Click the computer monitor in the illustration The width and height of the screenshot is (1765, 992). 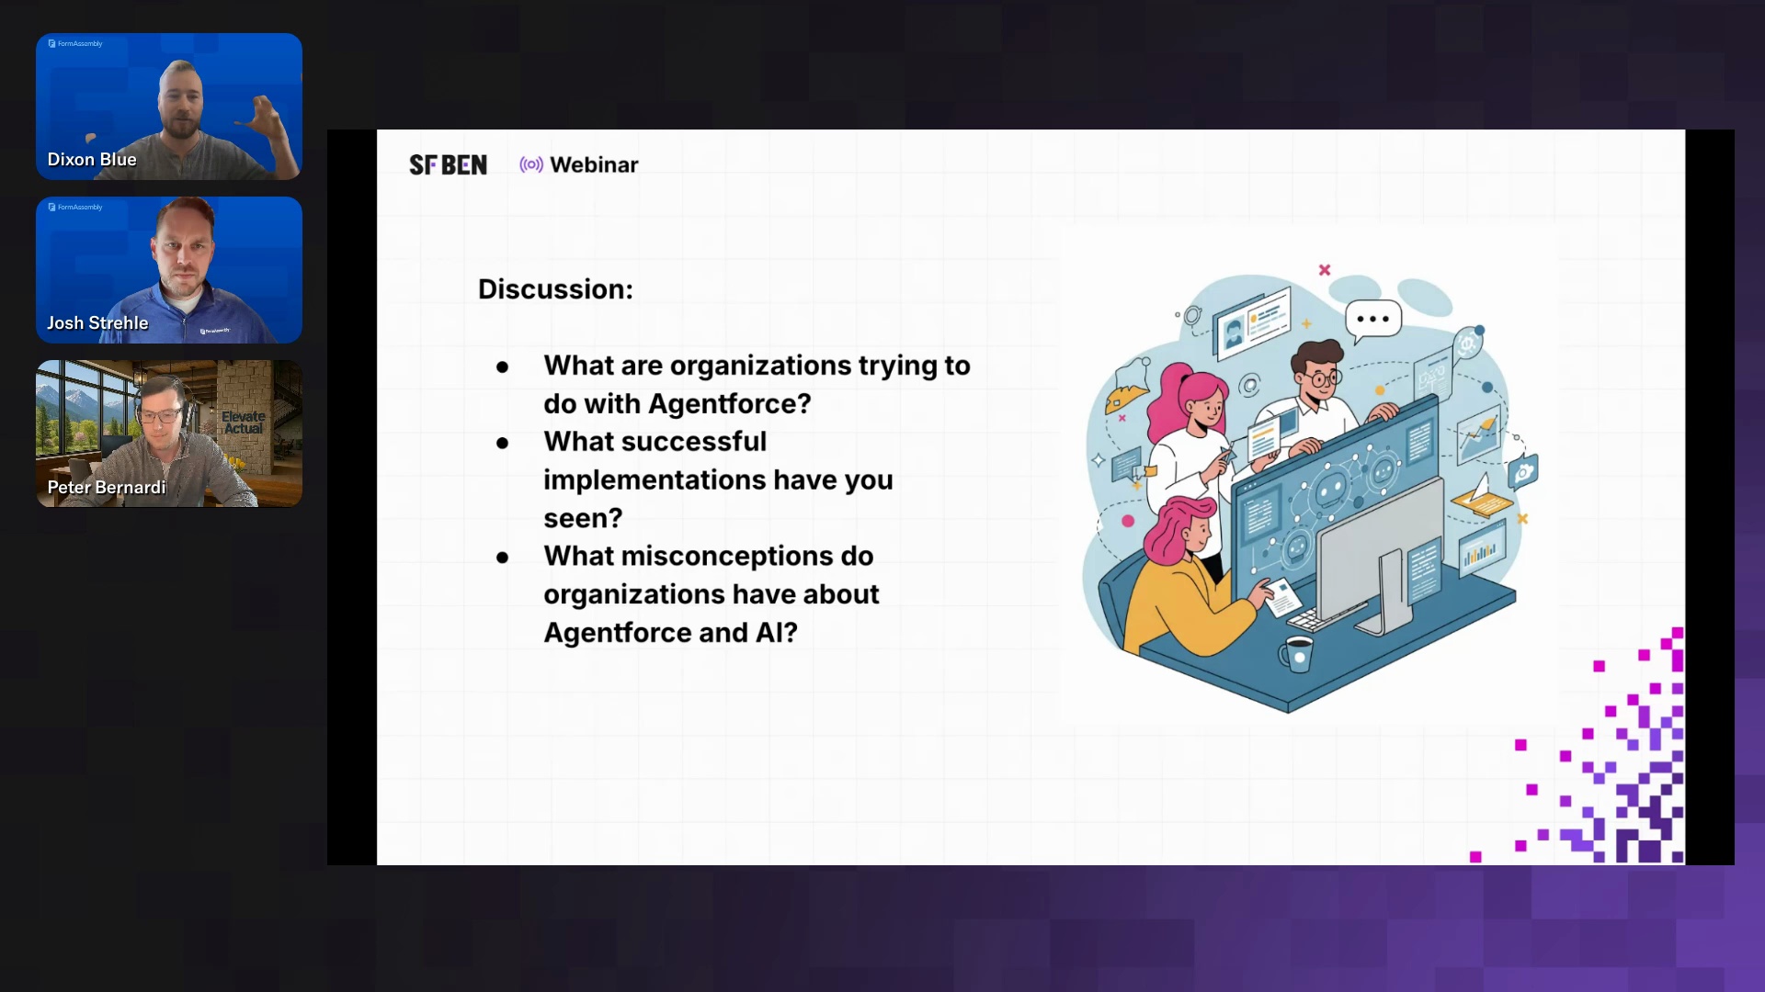coord(1379,556)
